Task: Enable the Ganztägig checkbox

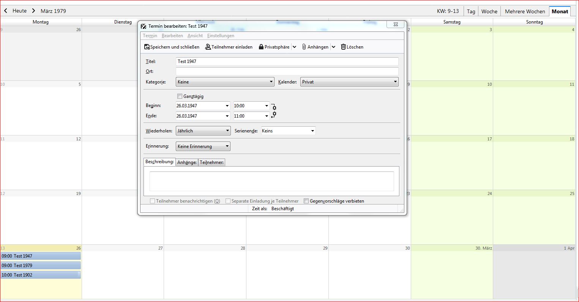Action: pos(180,96)
